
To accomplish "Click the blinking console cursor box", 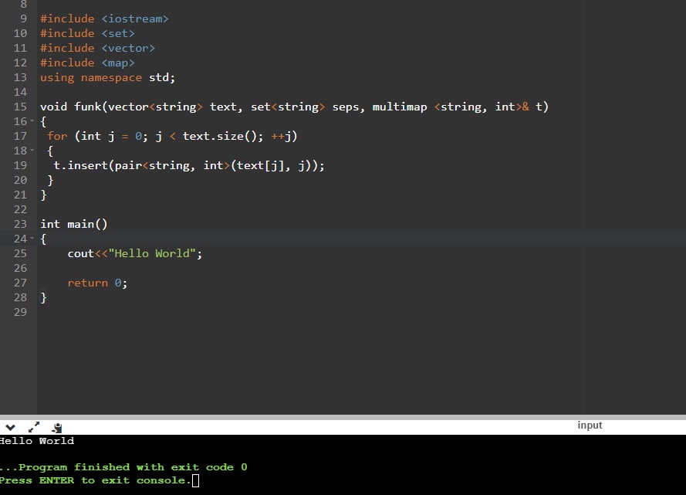I will click(195, 480).
